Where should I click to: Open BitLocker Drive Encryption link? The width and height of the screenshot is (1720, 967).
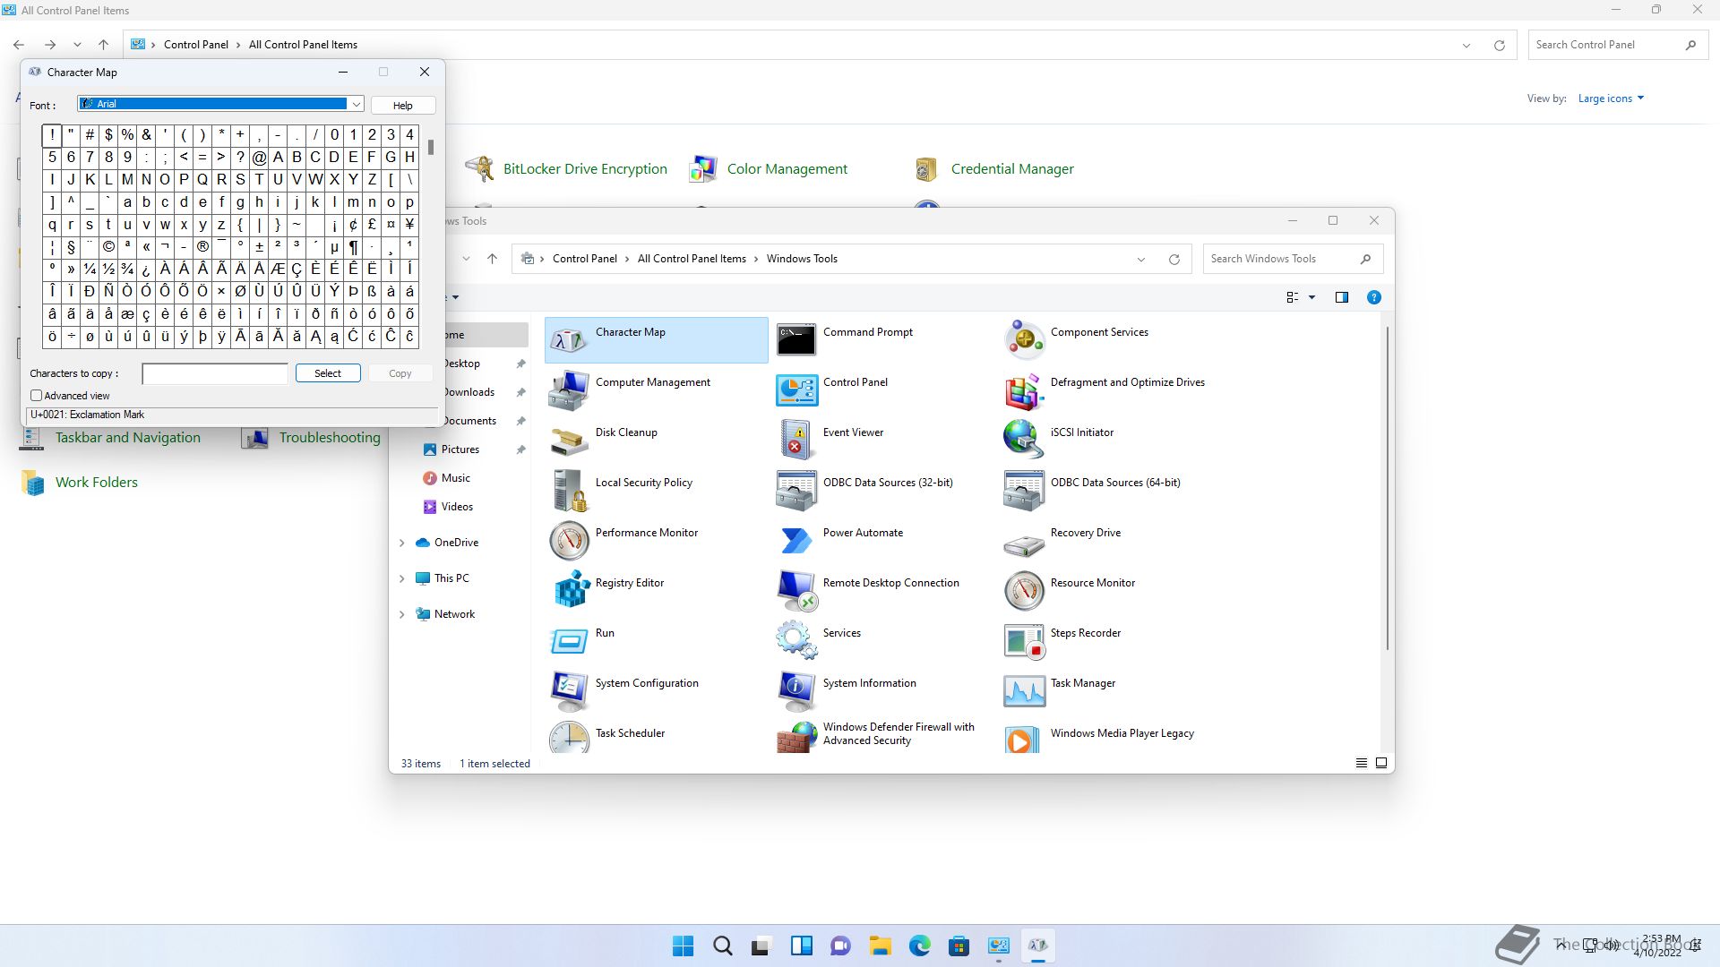click(585, 168)
